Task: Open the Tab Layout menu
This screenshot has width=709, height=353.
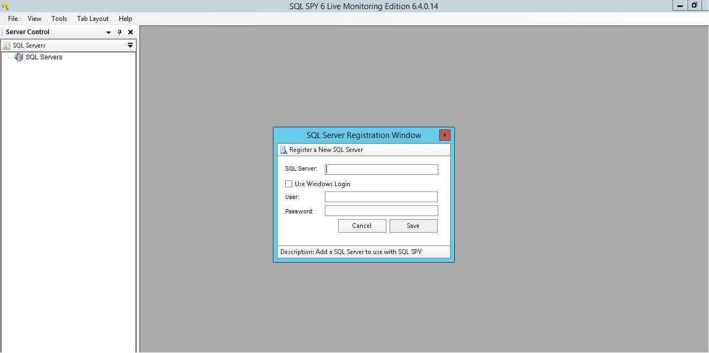Action: click(x=93, y=19)
